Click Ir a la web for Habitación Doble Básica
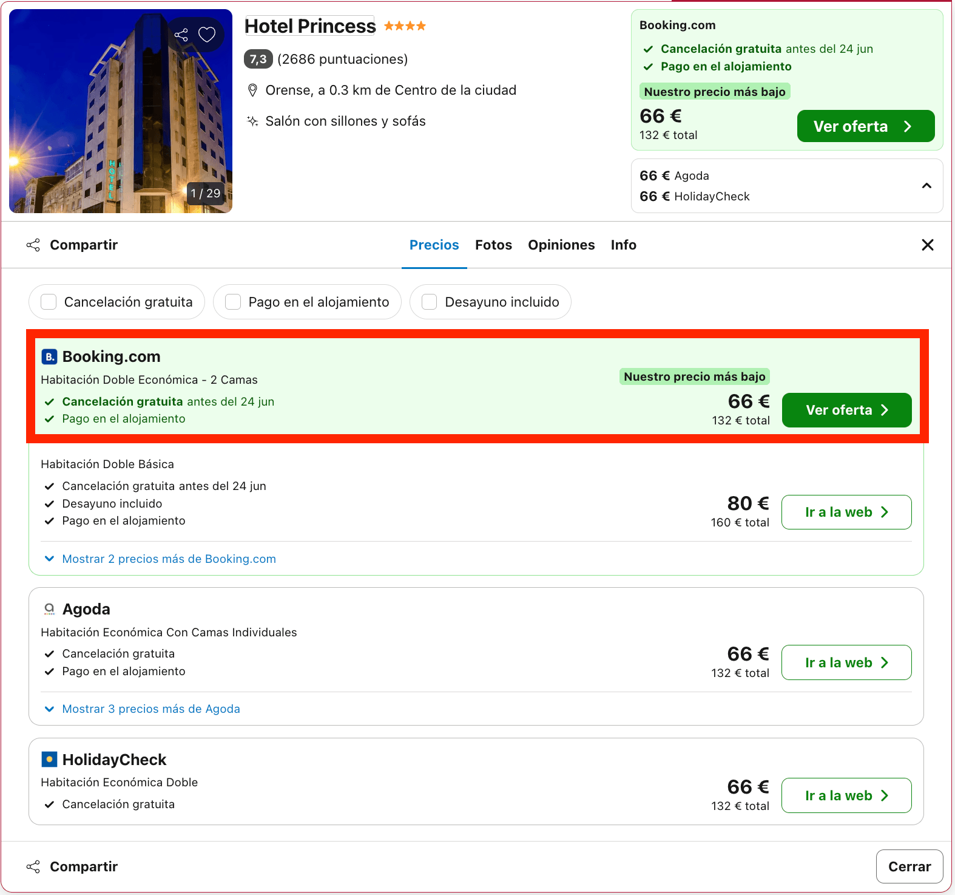The image size is (955, 895). pyautogui.click(x=846, y=512)
